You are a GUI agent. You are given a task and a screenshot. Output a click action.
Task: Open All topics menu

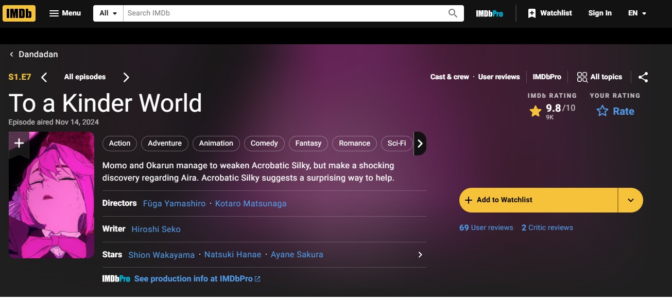tap(599, 77)
